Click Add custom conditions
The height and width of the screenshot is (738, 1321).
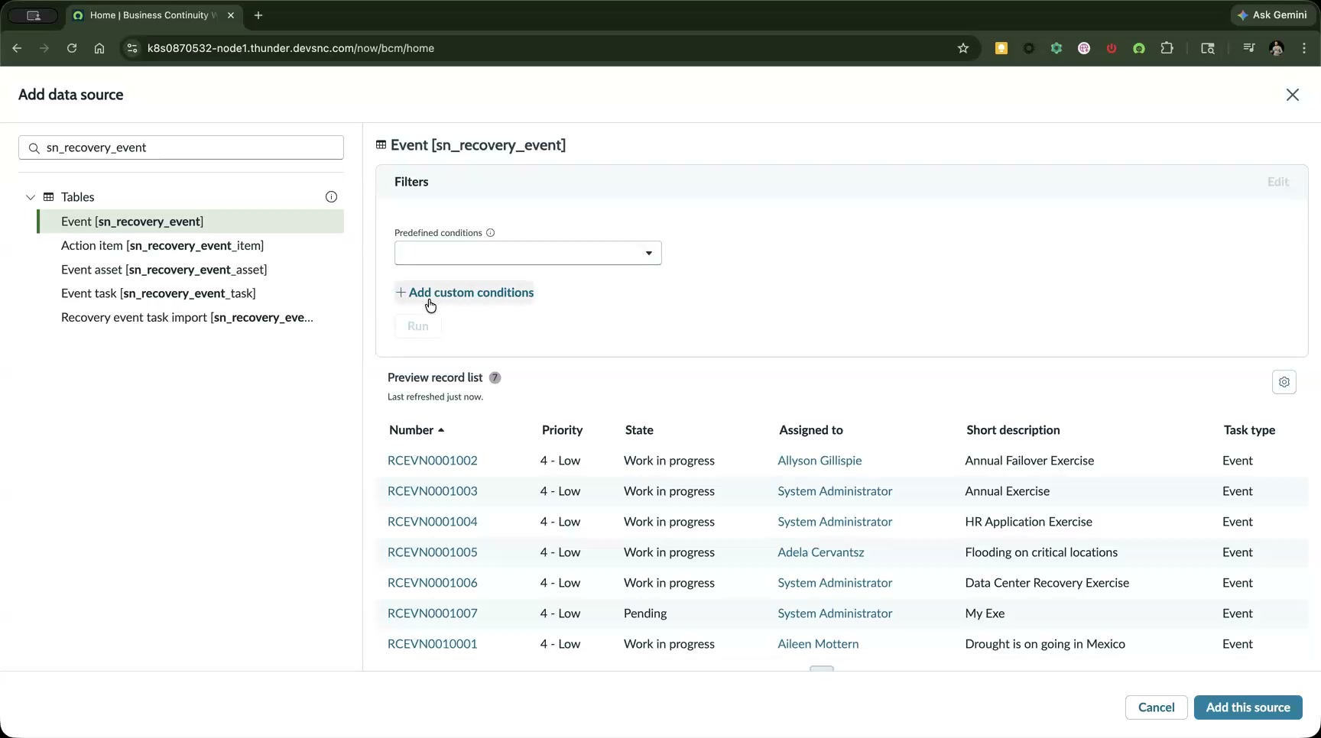464,293
